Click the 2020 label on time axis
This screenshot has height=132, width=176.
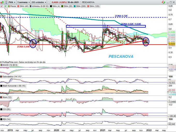tap(56, 130)
